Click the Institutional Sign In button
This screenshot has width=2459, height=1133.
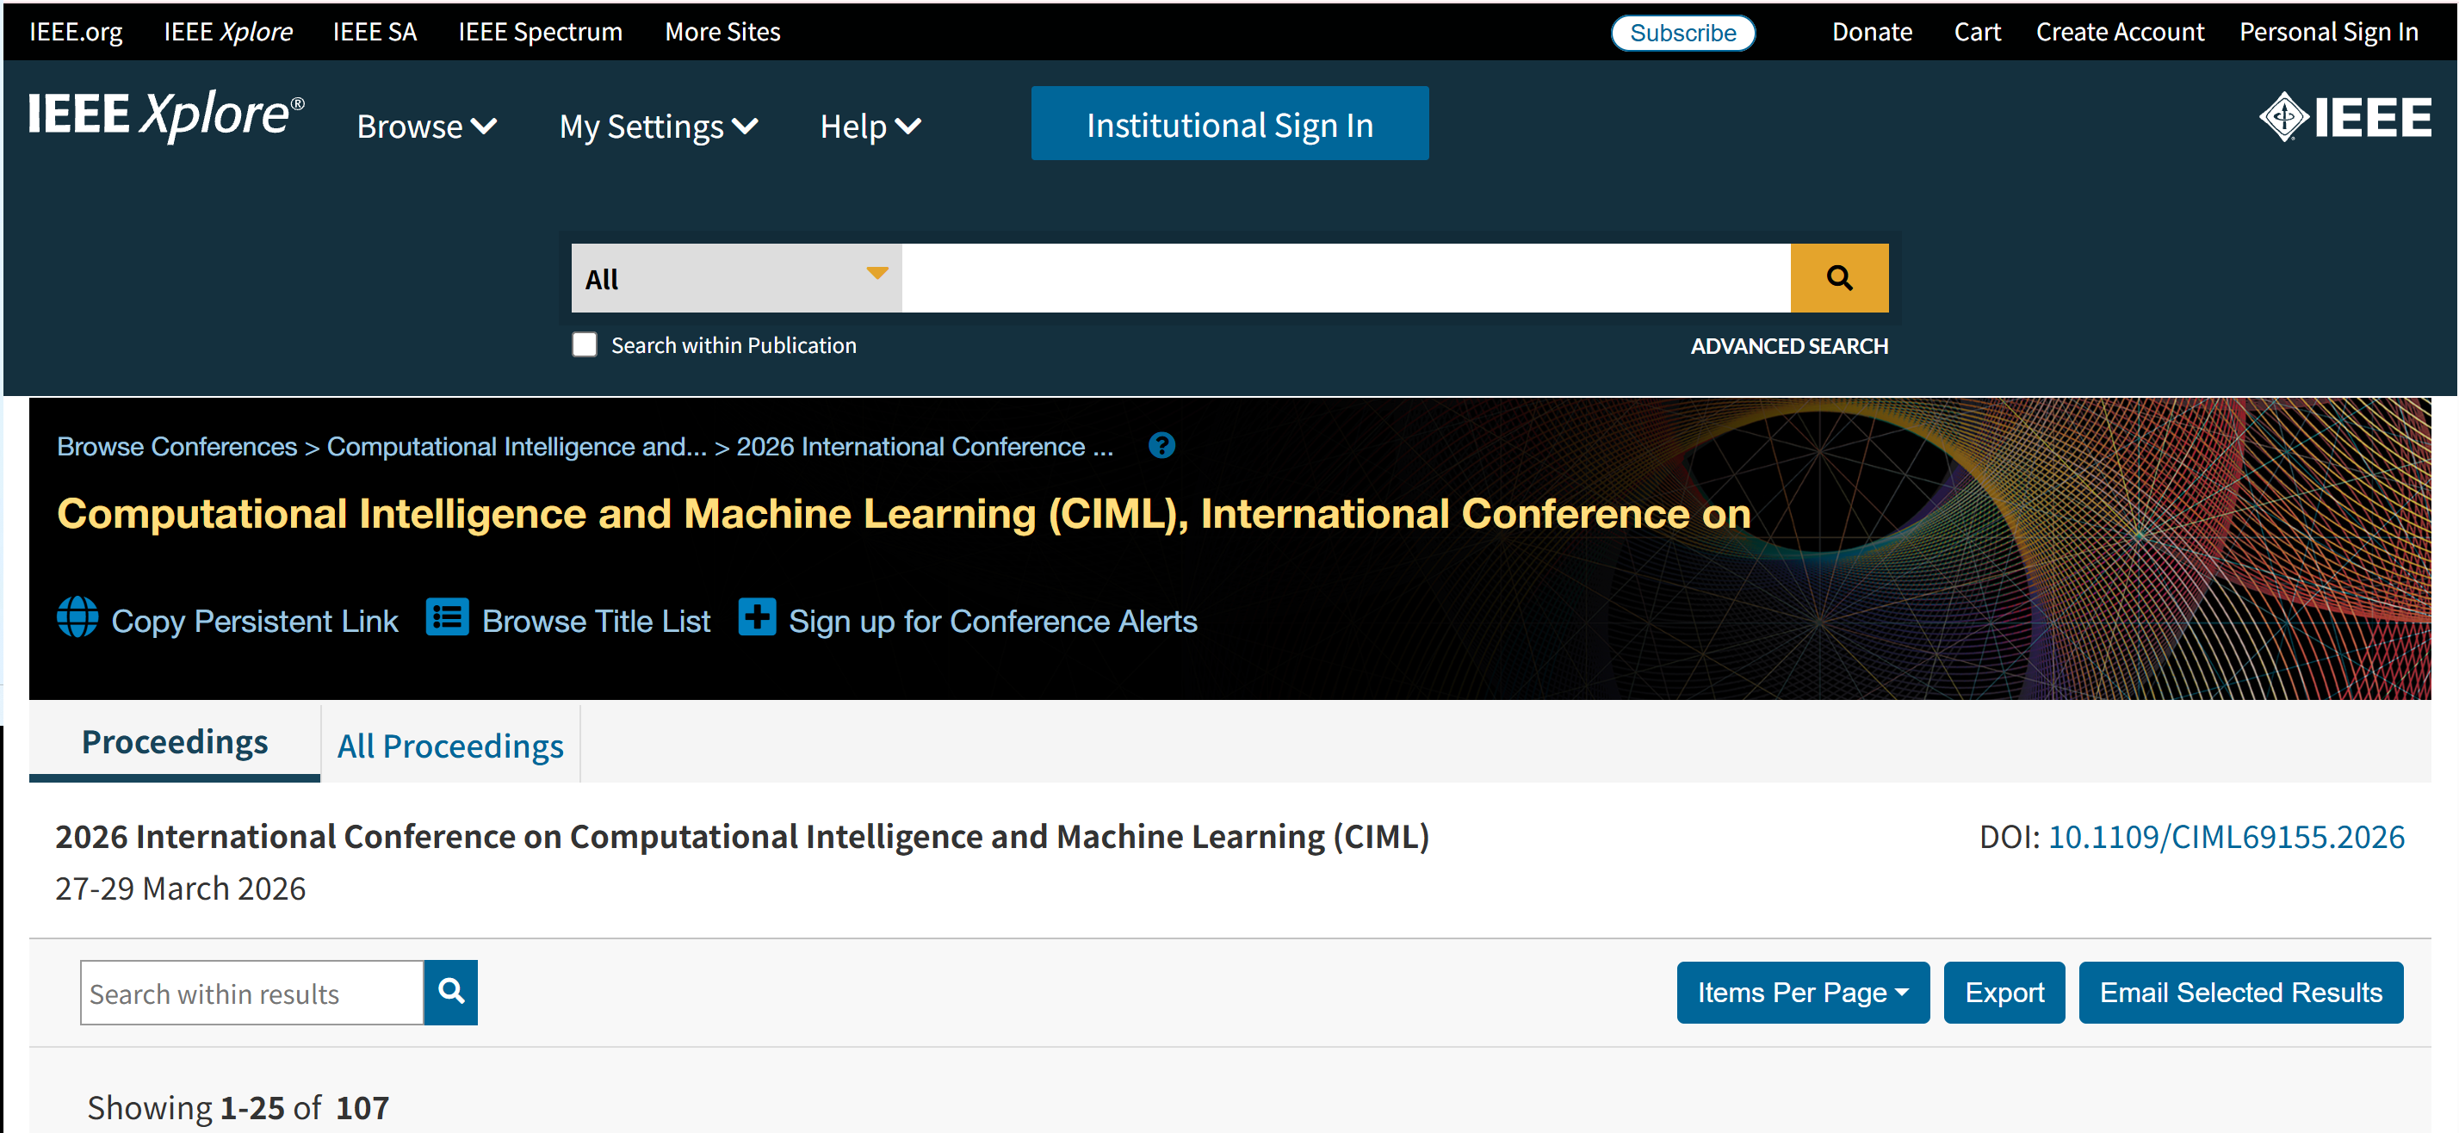click(1229, 124)
